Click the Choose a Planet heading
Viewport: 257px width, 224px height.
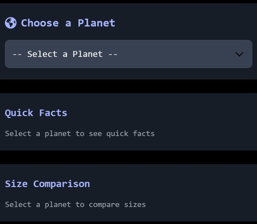tap(68, 23)
